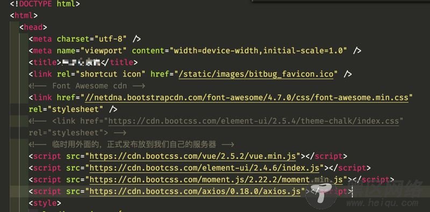This screenshot has width=430, height=212.
Task: Click the script keyword on the vue line
Action: click(47, 156)
